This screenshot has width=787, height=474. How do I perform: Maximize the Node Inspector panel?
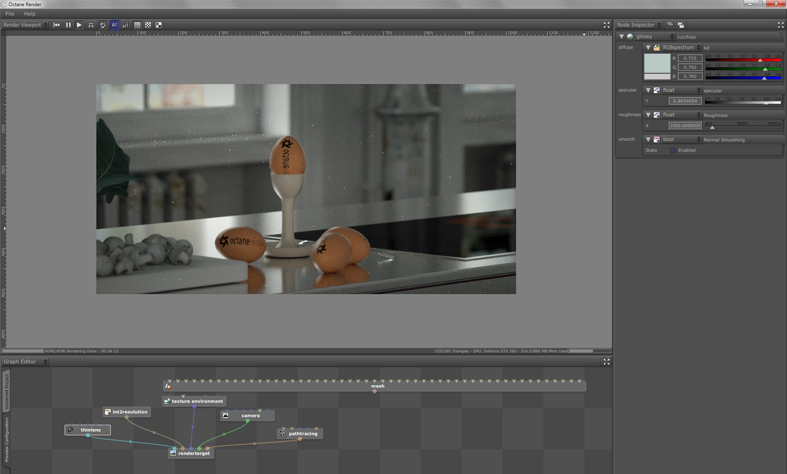tap(781, 25)
